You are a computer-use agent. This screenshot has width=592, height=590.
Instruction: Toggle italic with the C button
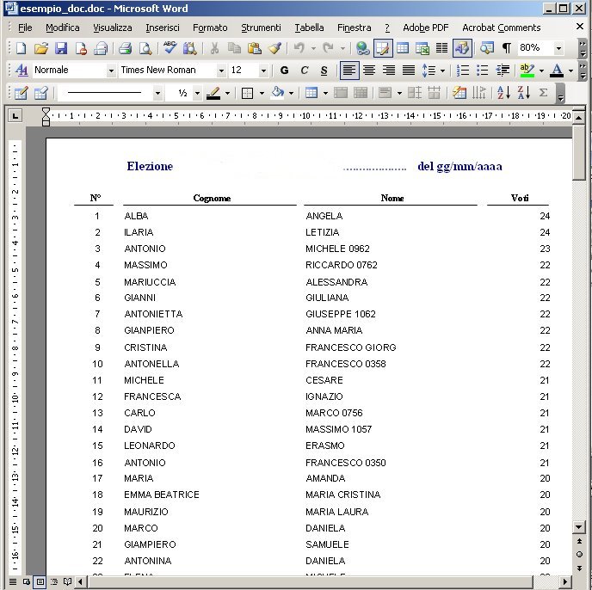pyautogui.click(x=305, y=71)
